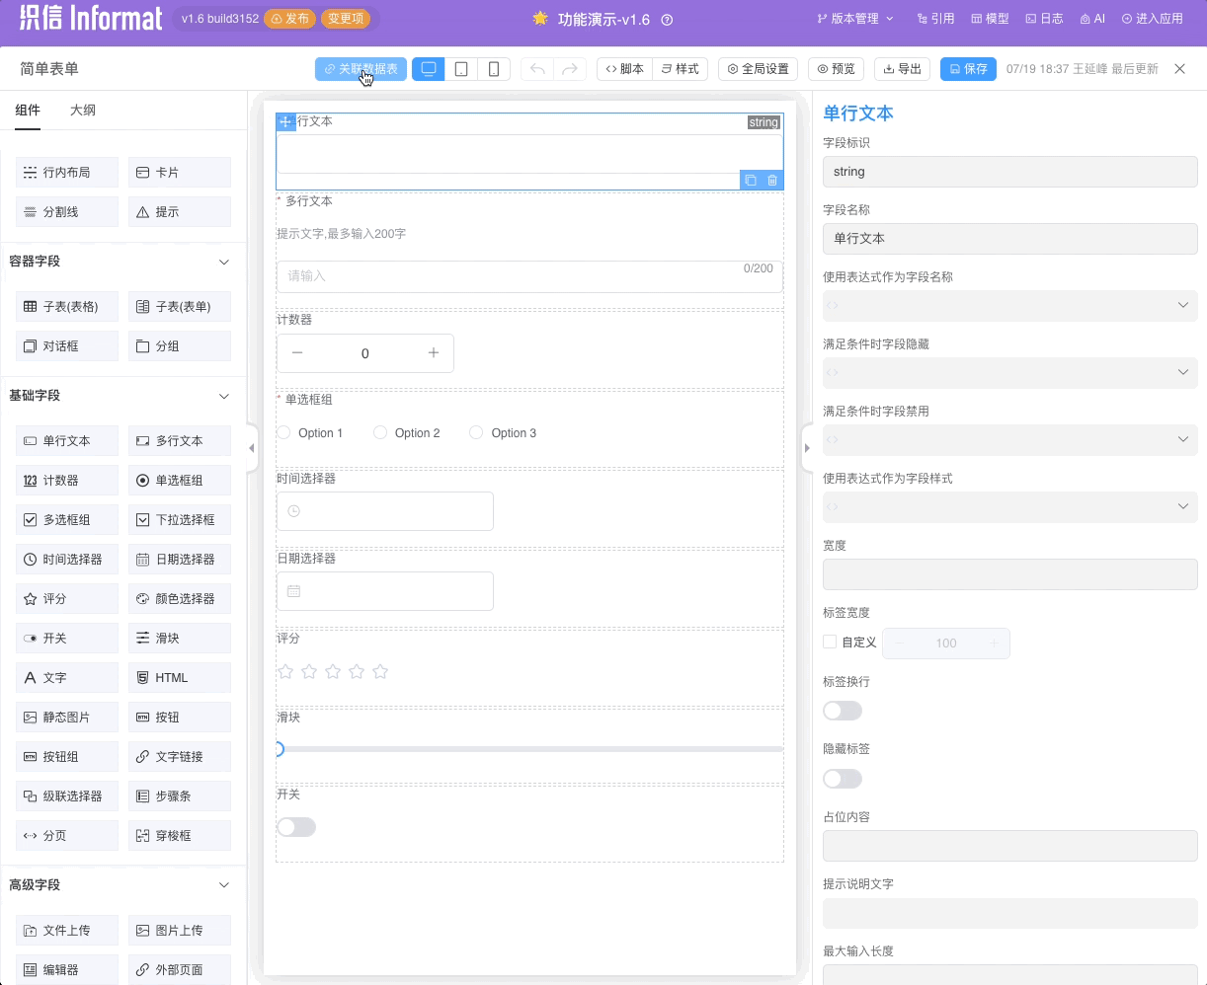Switch to mobile preview view icon
1207x985 pixels.
493,68
